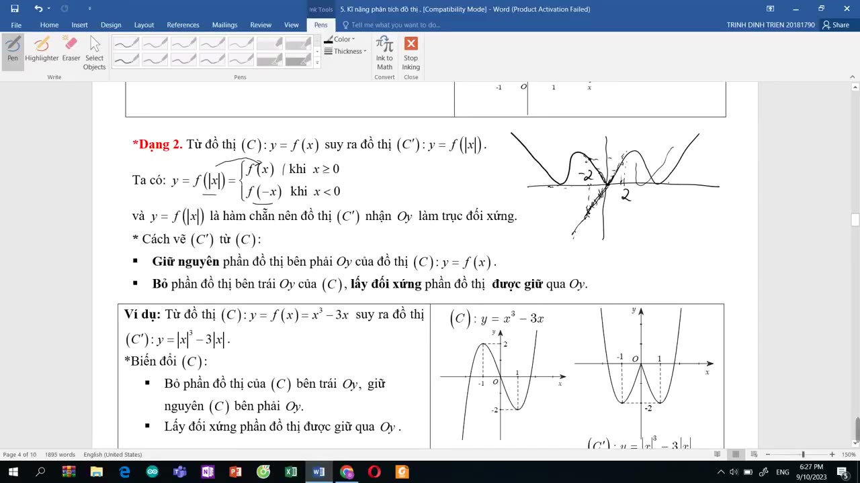Viewport: 860px width, 483px height.
Task: Open Windows taskbar search
Action: 40,472
